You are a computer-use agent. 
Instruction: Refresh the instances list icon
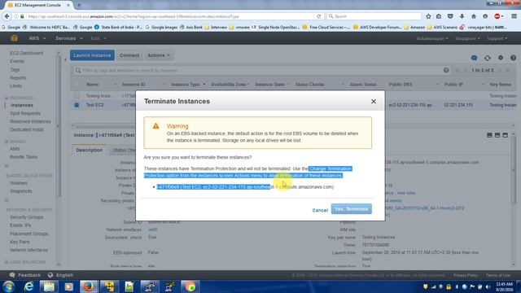[487, 58]
